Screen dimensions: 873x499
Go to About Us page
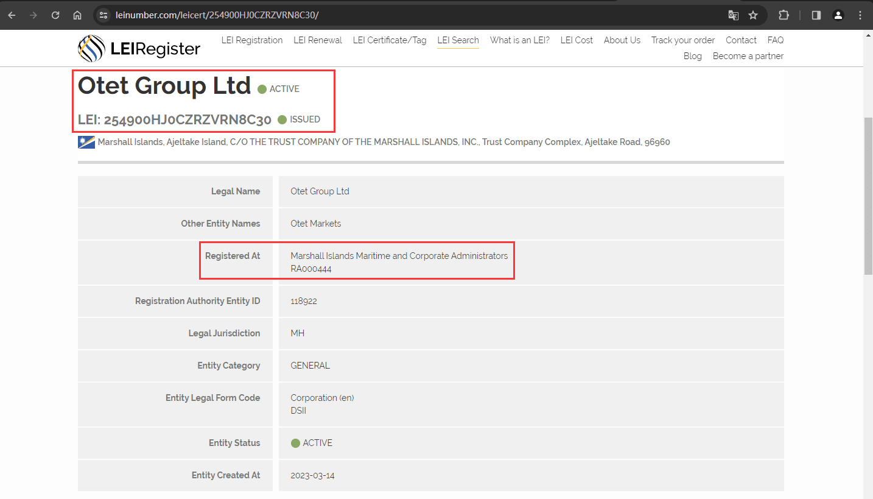[622, 40]
